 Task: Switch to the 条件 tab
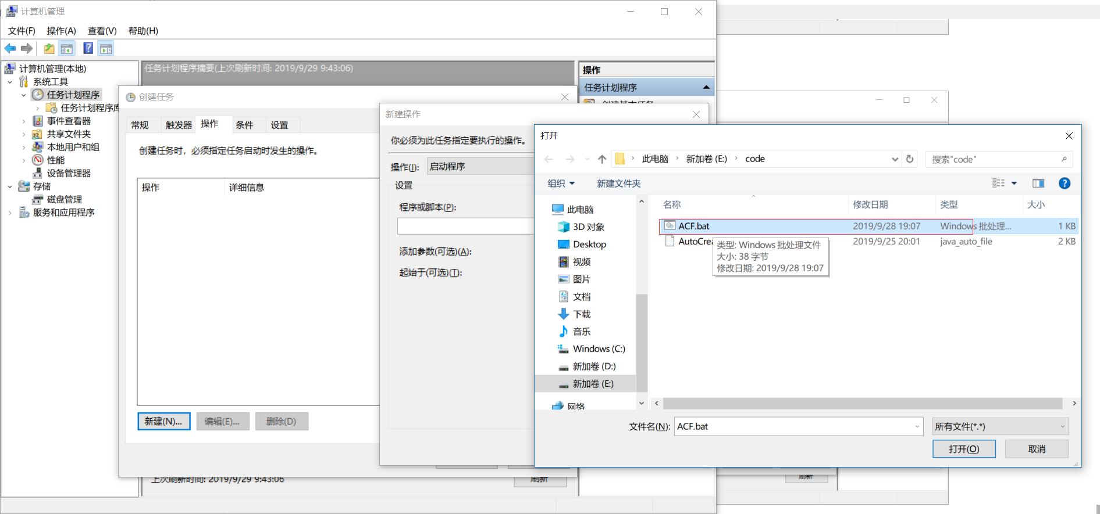[244, 125]
